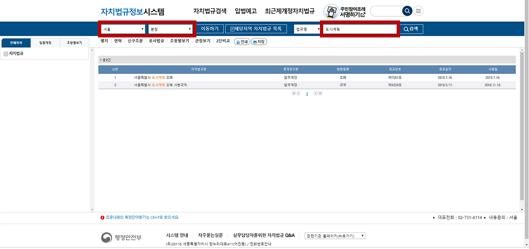529x249 pixels.
Task: Go to first page with the « pagination icon
Action: pyautogui.click(x=294, y=93)
